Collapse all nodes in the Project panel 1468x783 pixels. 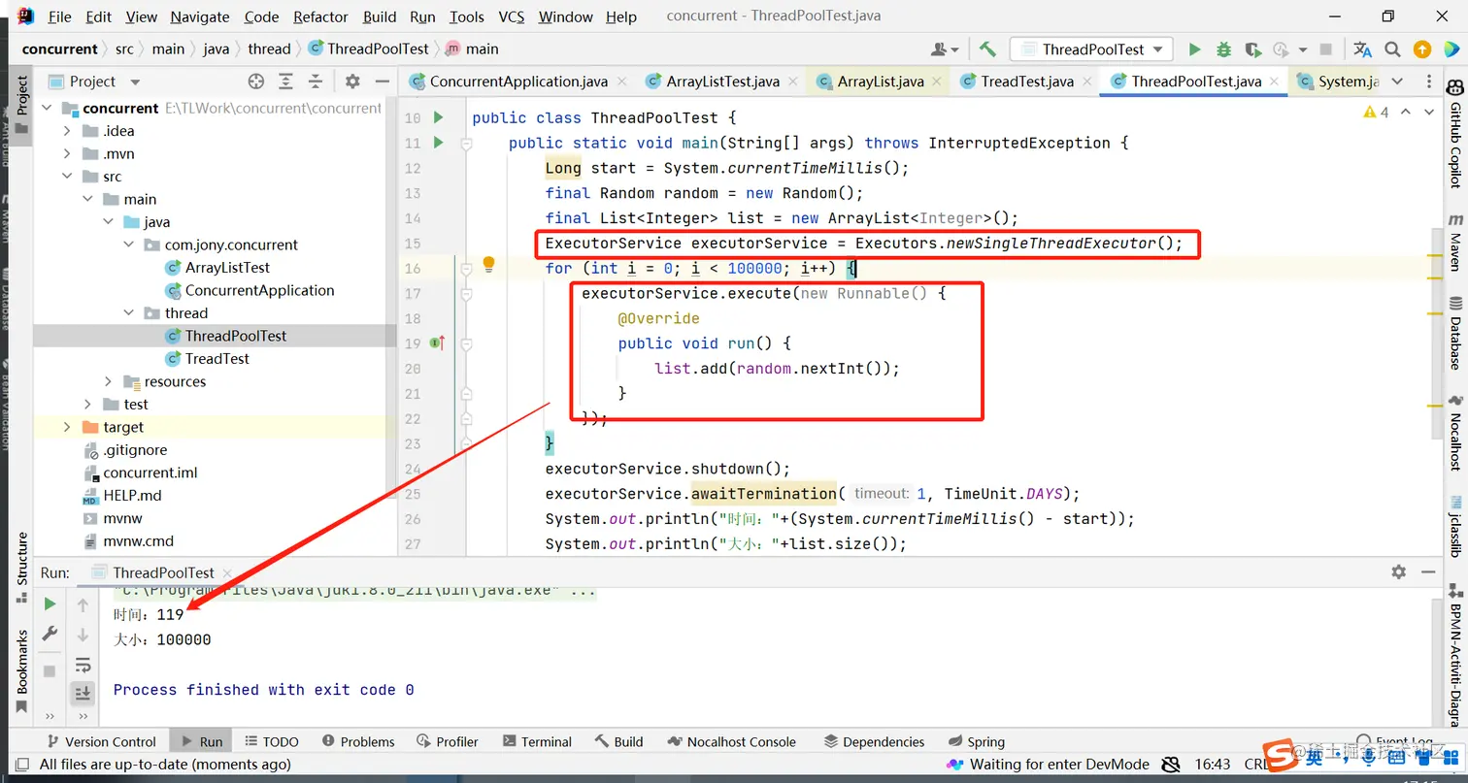point(316,82)
